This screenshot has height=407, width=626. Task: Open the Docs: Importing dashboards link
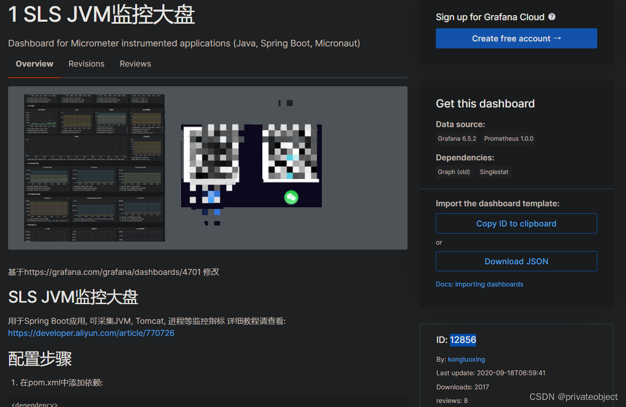tap(479, 284)
